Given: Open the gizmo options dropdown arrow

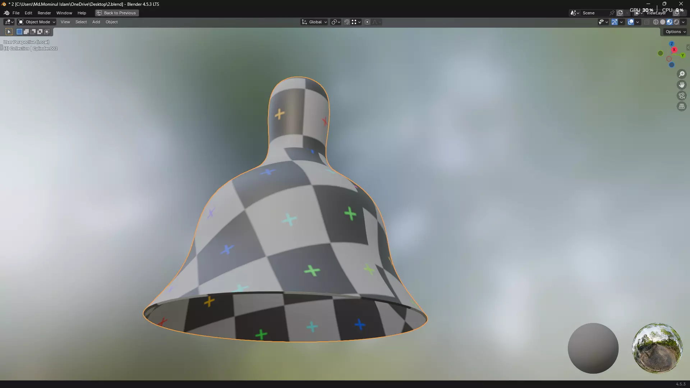Looking at the screenshot, I should tap(621, 22).
